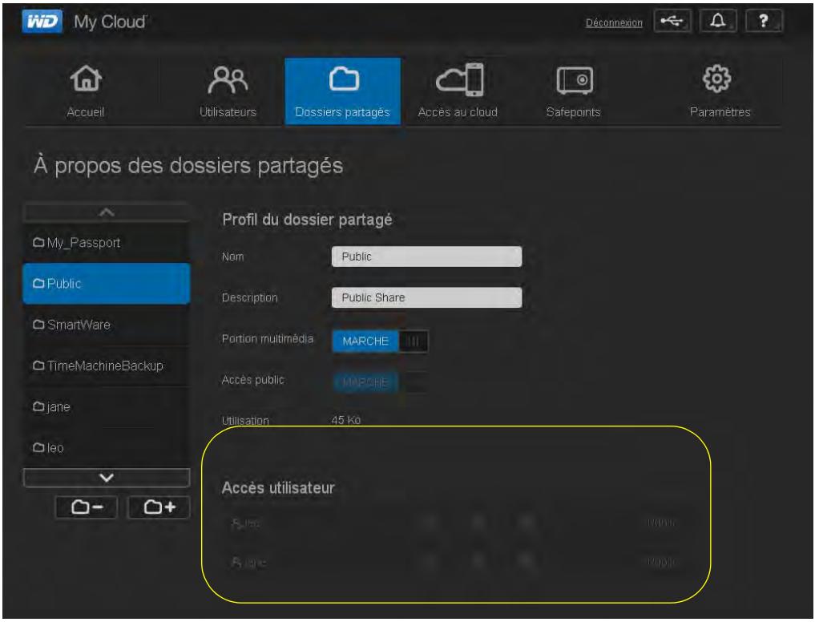This screenshot has height=622, width=815.
Task: Open the USB devices icon
Action: (672, 22)
